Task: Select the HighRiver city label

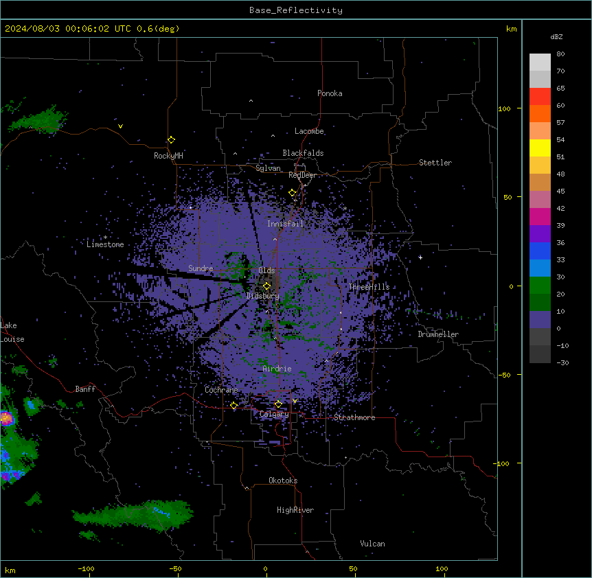Action: [295, 510]
